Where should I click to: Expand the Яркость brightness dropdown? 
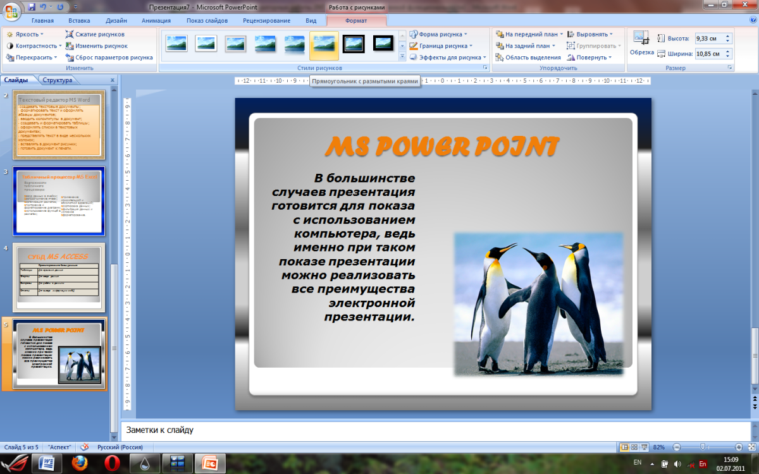[x=25, y=34]
